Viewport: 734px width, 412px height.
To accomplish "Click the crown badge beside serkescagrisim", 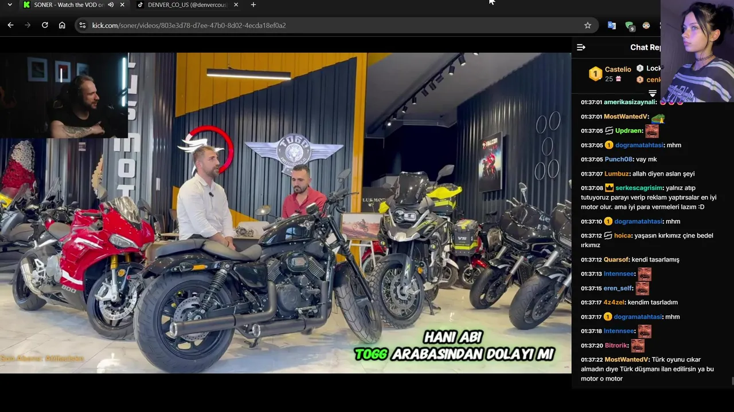I will pos(609,188).
